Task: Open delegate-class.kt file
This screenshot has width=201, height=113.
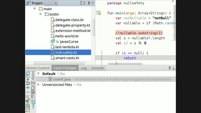Action: tap(69, 20)
